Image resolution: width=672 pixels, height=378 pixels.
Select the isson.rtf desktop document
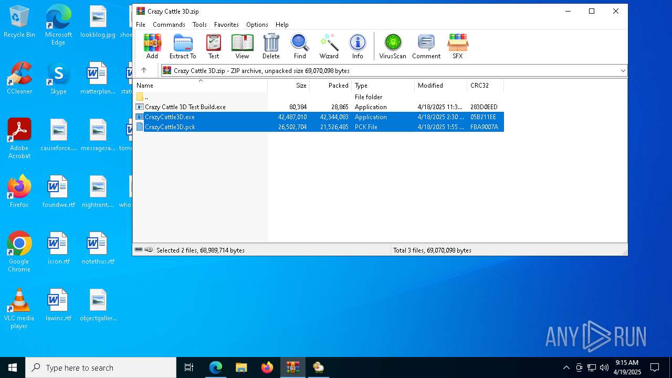[x=58, y=249]
